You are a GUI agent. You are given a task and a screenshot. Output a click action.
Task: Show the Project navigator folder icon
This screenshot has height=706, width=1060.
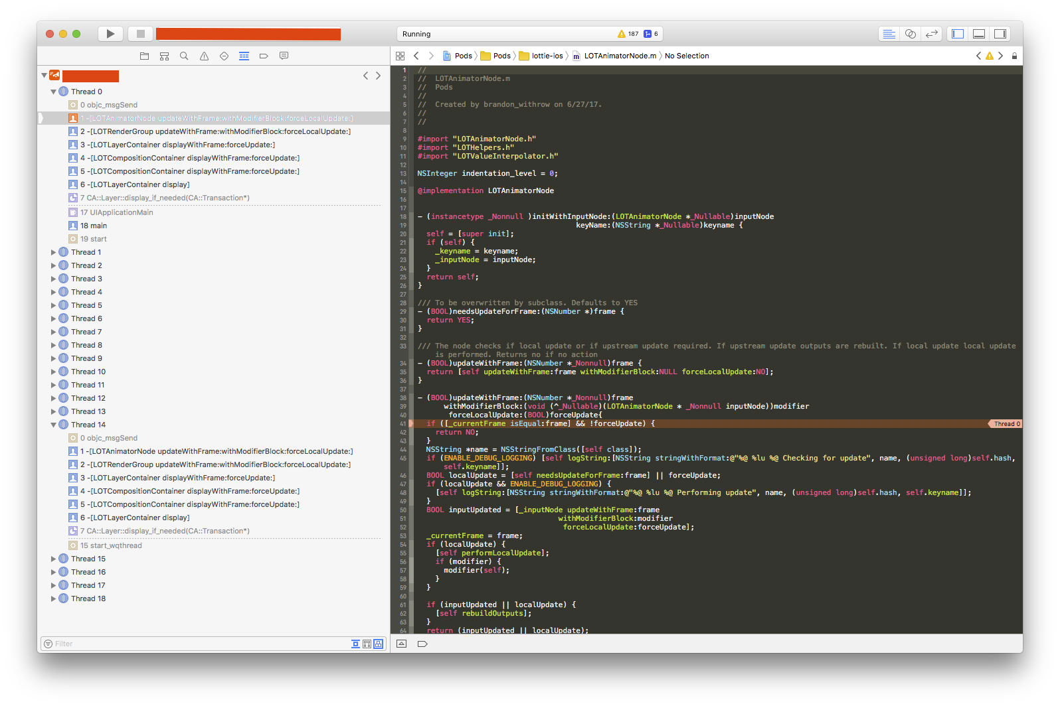coord(144,56)
